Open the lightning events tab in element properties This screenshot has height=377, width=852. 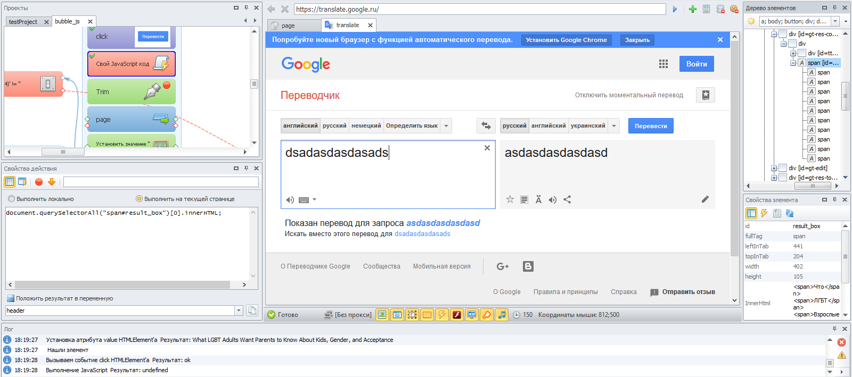(764, 213)
